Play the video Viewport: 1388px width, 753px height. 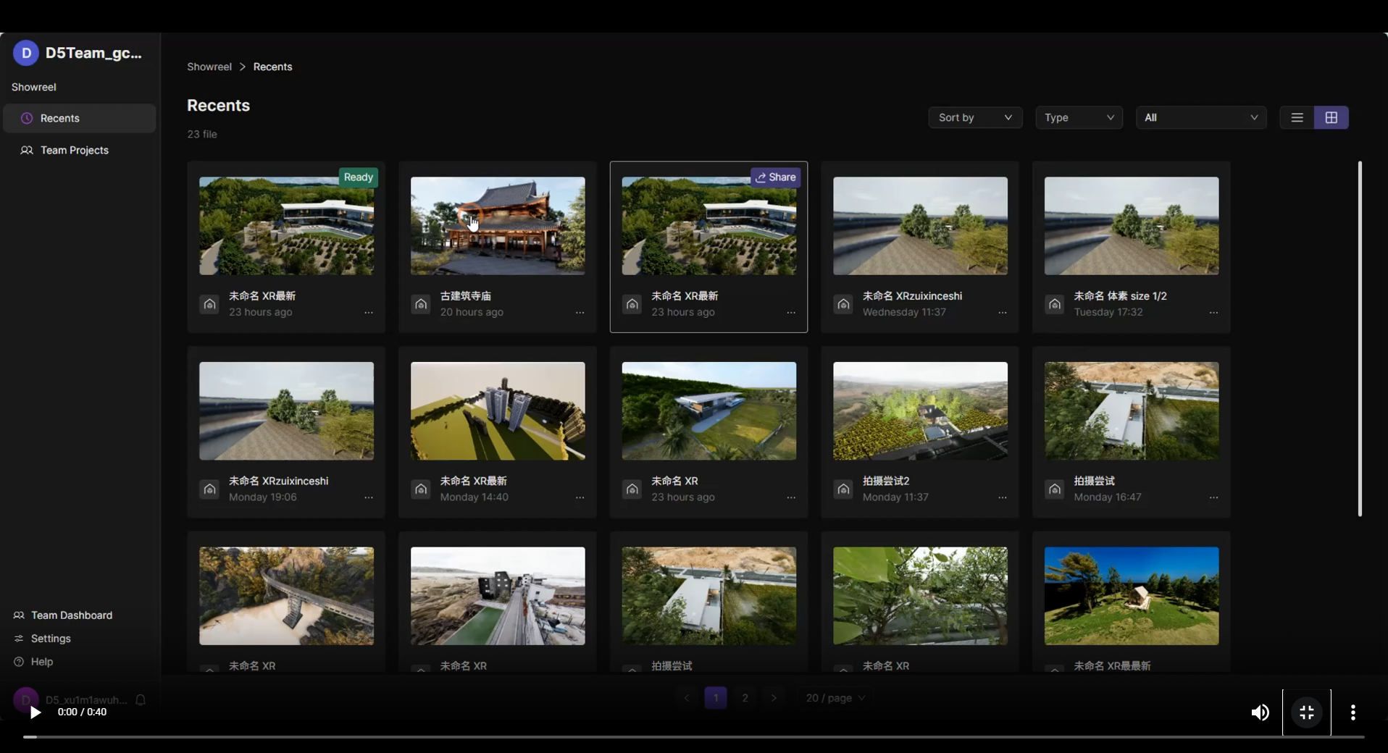pyautogui.click(x=35, y=712)
